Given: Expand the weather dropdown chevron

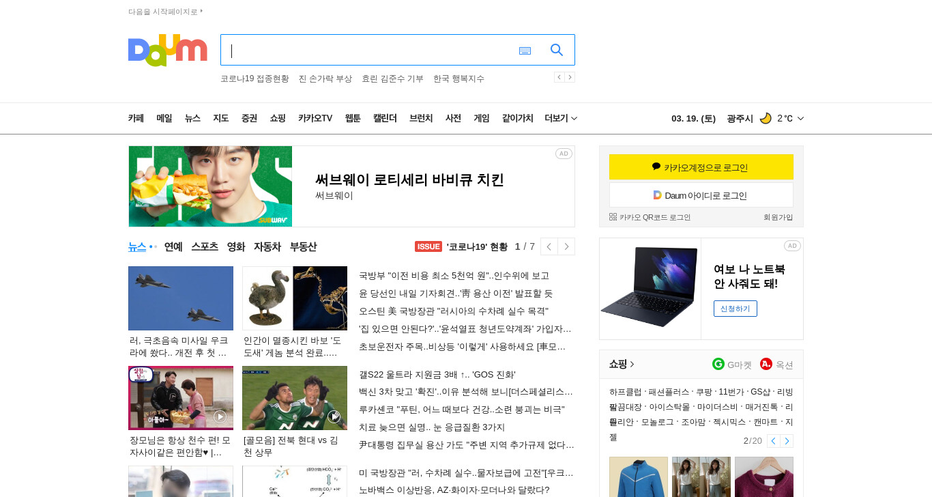Looking at the screenshot, I should tap(800, 118).
